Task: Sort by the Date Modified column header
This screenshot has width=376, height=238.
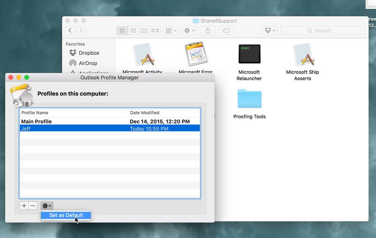Action: (164, 112)
